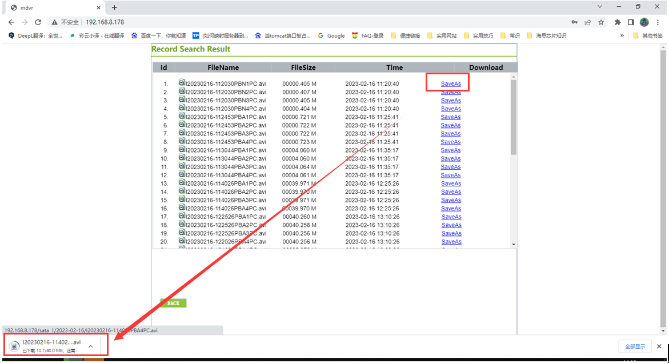Viewport: 669px width, 363px height.
Task: Click file name I20230216-122526PBA1PC.avi
Action: point(226,217)
